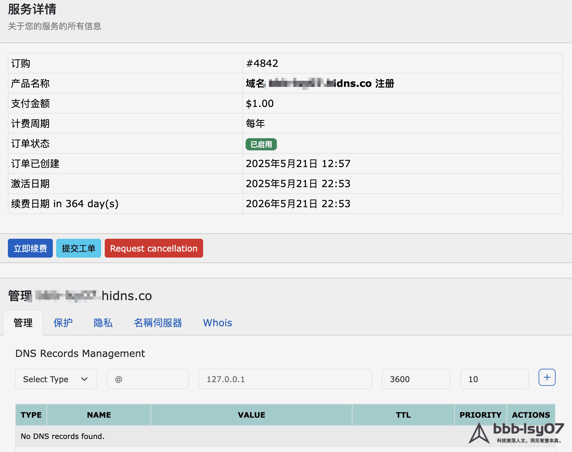Open the Select Type dropdown

coord(56,379)
